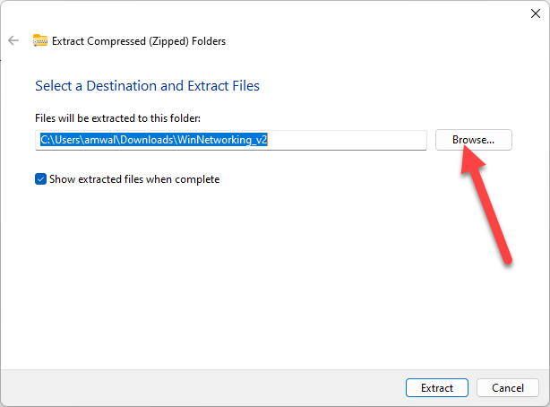The image size is (550, 407).
Task: Cancel the extraction wizard
Action: click(507, 388)
